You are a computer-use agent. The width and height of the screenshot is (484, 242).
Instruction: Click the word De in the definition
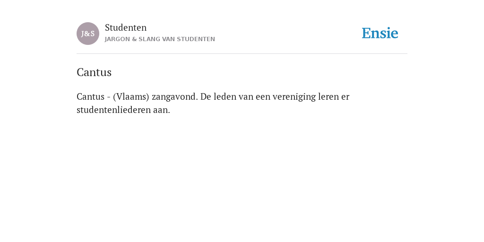point(206,97)
